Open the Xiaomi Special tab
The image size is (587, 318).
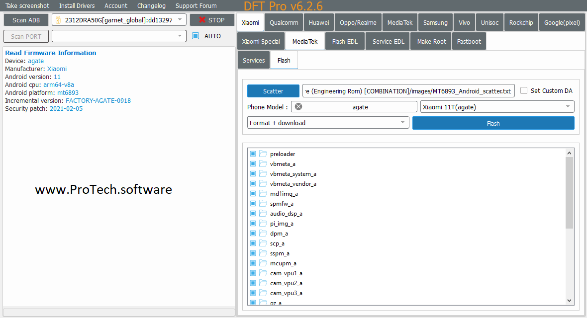(x=261, y=42)
